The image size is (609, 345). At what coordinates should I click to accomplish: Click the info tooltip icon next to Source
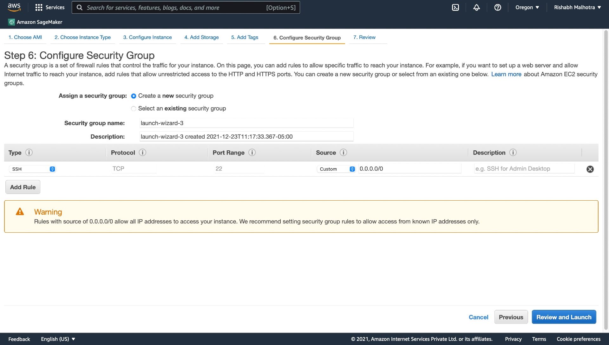[x=343, y=152]
